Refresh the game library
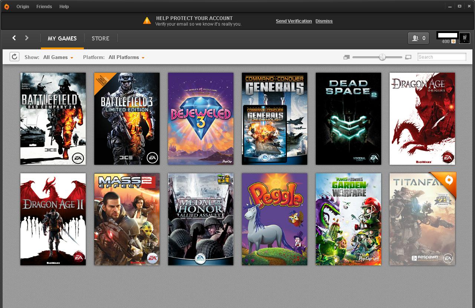Screen dimensions: 475x308 pyautogui.click(x=14, y=57)
